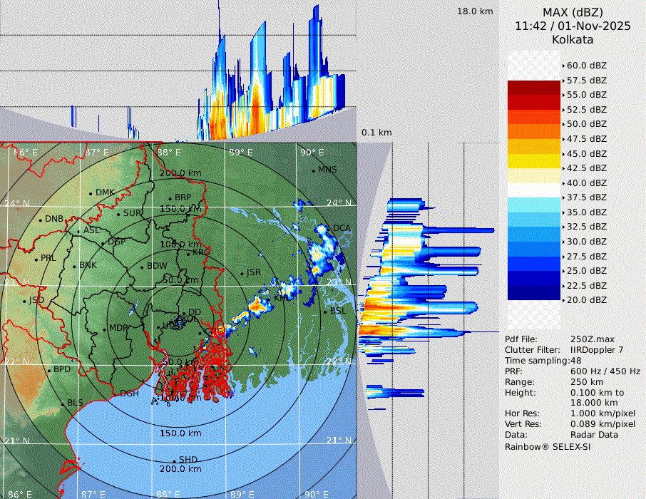Select the BSL station dot
The width and height of the screenshot is (646, 499).
[x=325, y=312]
